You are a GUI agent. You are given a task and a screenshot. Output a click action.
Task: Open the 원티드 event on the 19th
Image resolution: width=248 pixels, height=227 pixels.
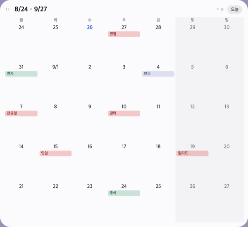192,153
